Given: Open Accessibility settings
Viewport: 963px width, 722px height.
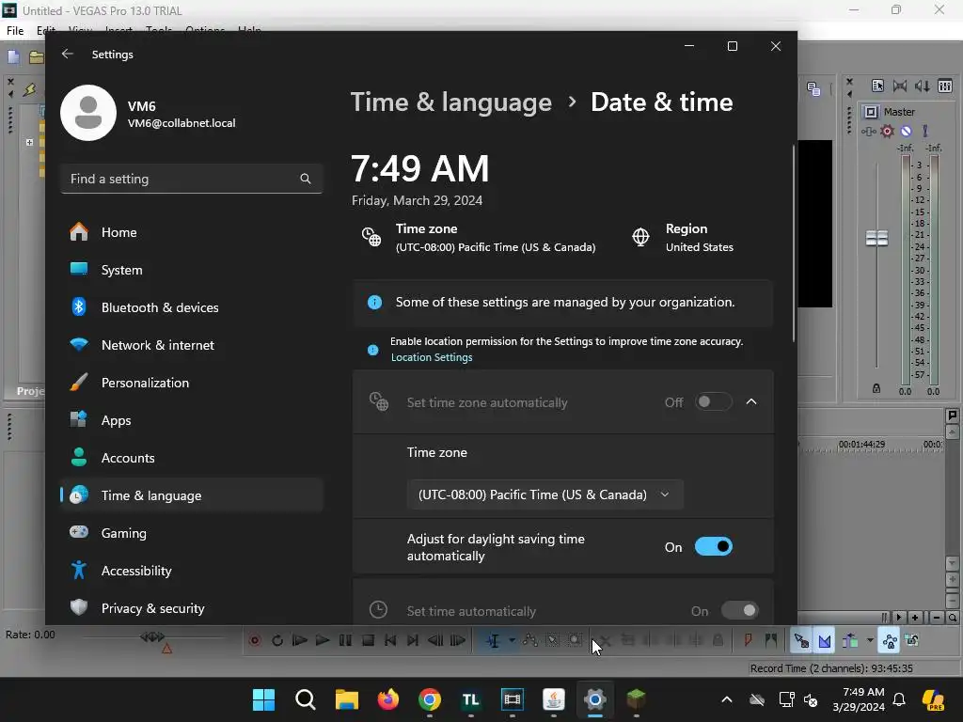Looking at the screenshot, I should [192, 571].
